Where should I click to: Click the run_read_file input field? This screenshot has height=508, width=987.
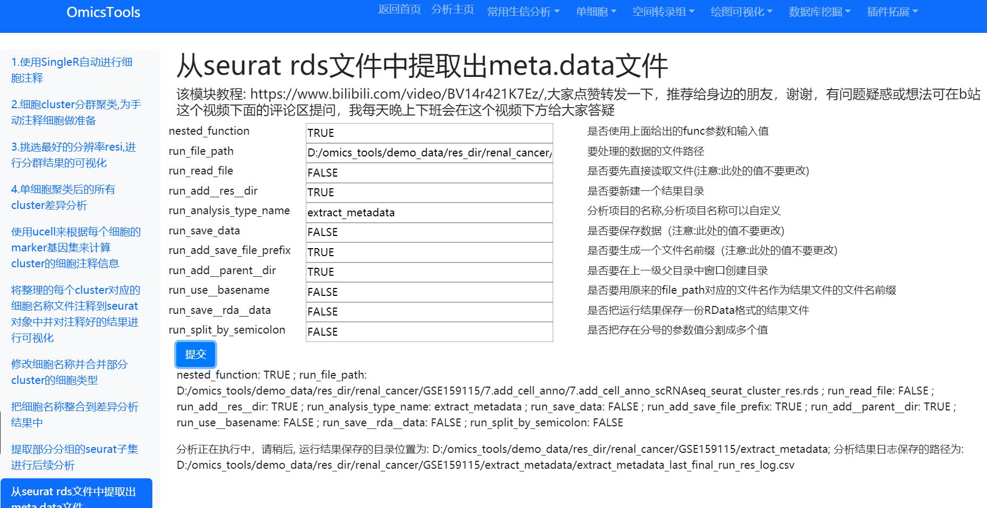[429, 173]
